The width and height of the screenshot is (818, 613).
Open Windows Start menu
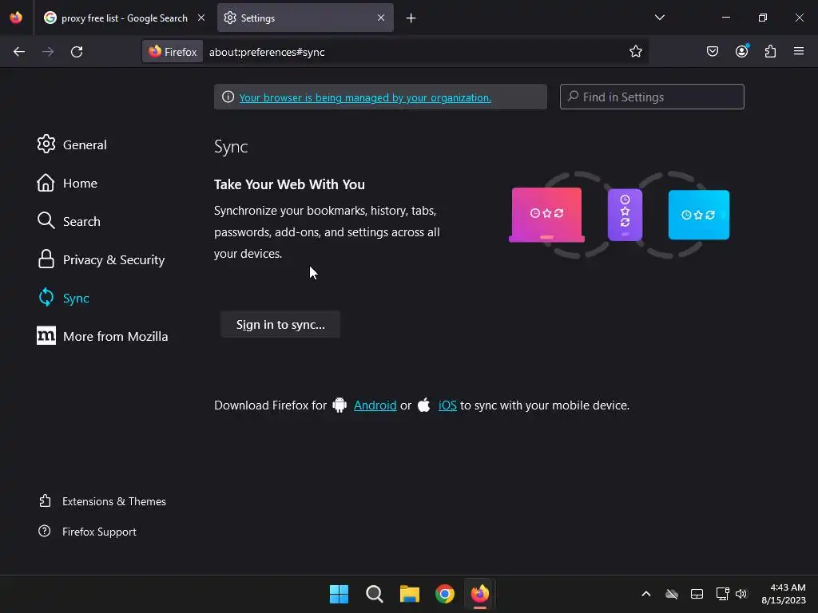pos(339,594)
